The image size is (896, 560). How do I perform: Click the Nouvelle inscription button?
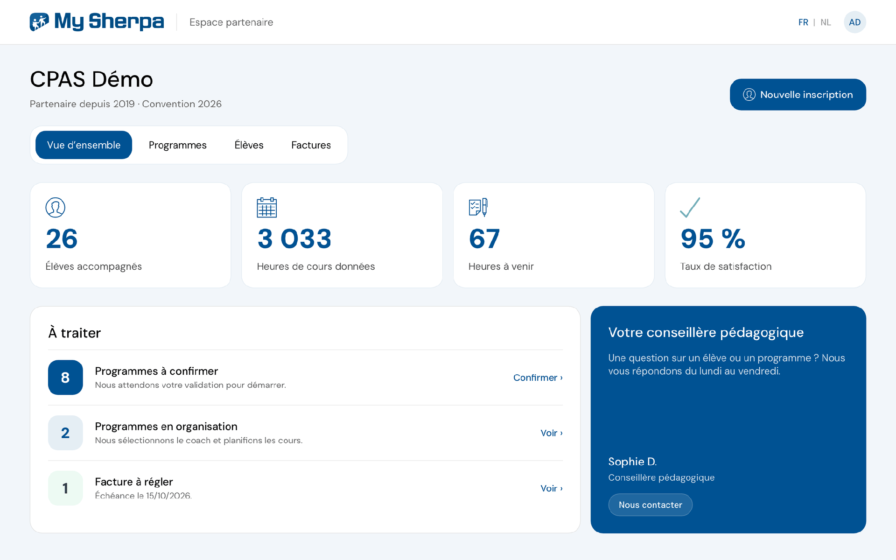point(798,95)
